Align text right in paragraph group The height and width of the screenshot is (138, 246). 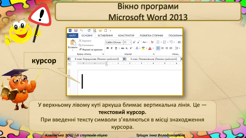tap(166, 48)
